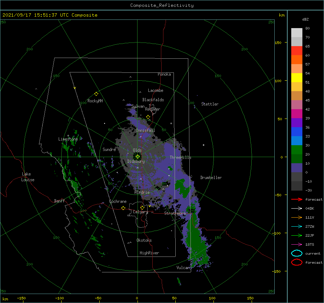The width and height of the screenshot is (324, 303).
Task: Click the red forecast arrow in legend
Action: tap(297, 199)
